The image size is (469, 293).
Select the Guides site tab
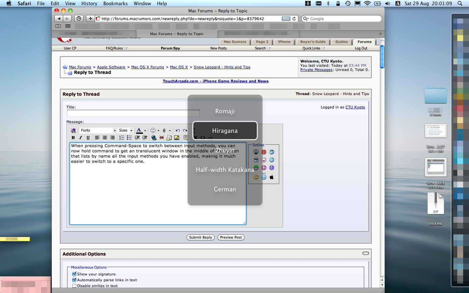(x=342, y=42)
